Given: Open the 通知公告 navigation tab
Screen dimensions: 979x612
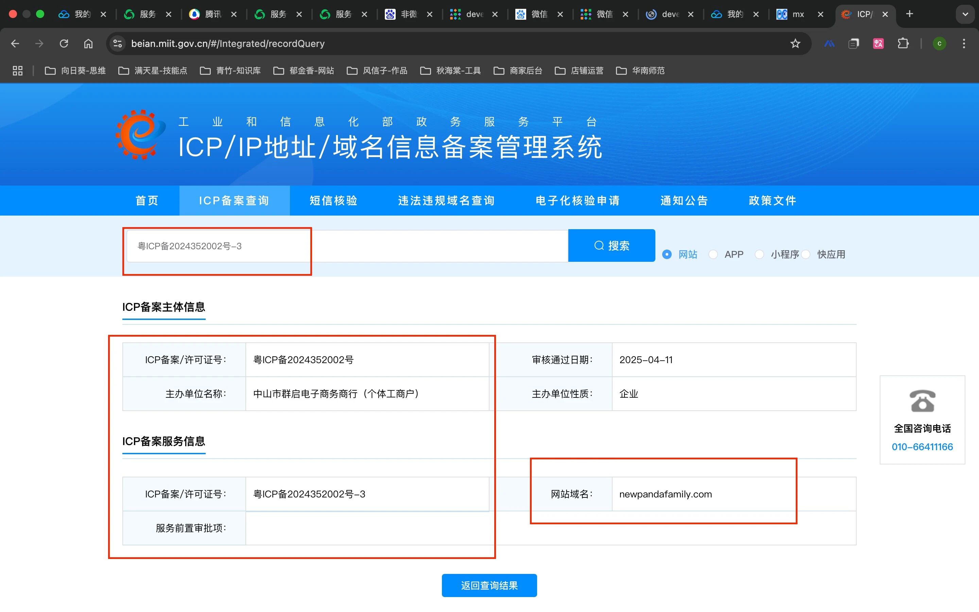Looking at the screenshot, I should [684, 200].
